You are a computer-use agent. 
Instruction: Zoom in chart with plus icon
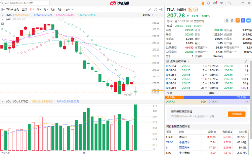pyautogui.click(x=157, y=15)
